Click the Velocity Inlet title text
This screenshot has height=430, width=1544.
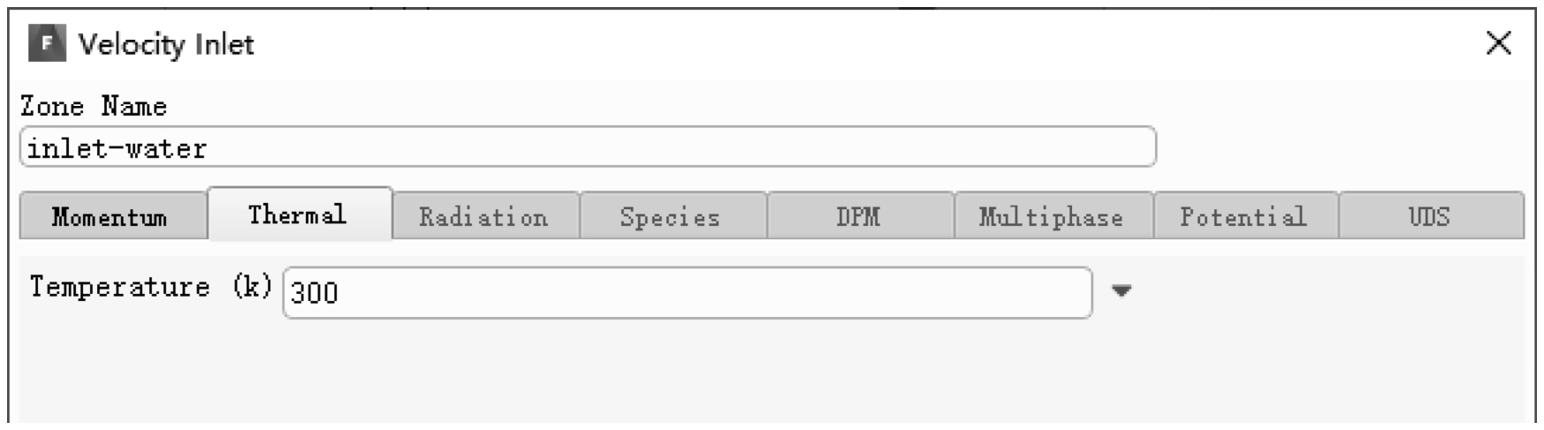(166, 44)
